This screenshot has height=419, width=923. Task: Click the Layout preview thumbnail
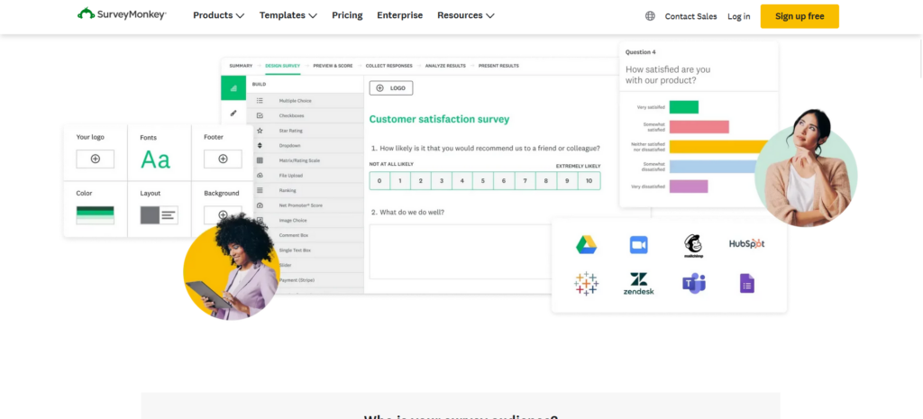click(x=159, y=214)
